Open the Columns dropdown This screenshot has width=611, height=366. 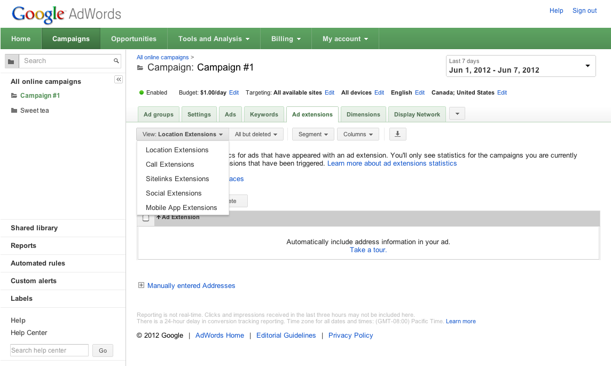[x=358, y=134]
